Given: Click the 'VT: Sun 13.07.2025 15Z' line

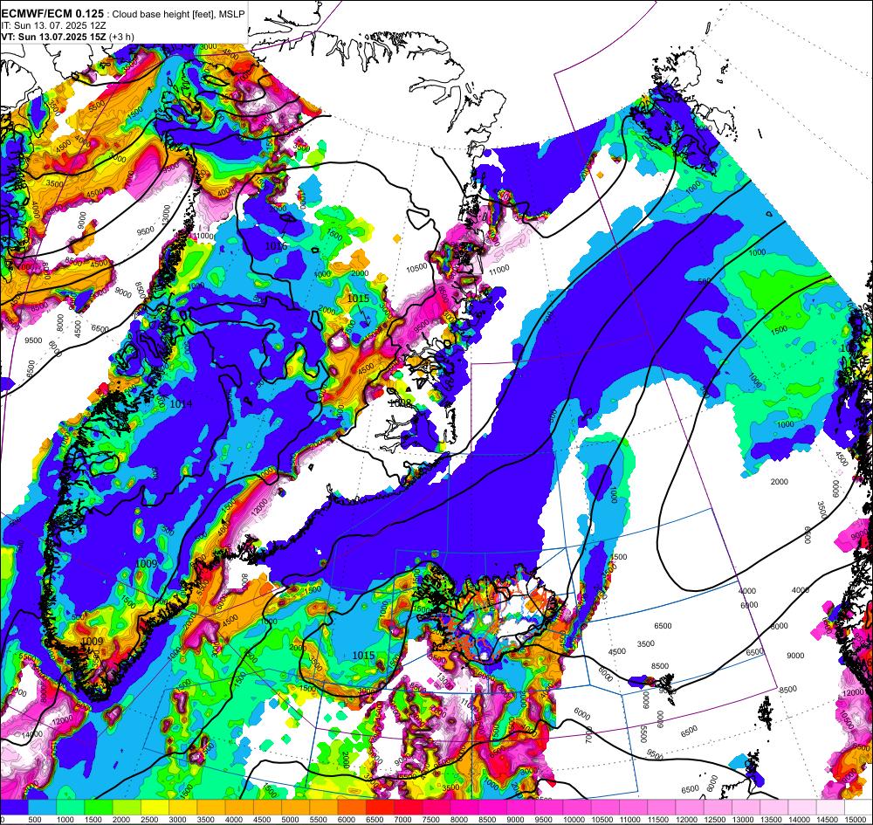Looking at the screenshot, I should point(54,37).
